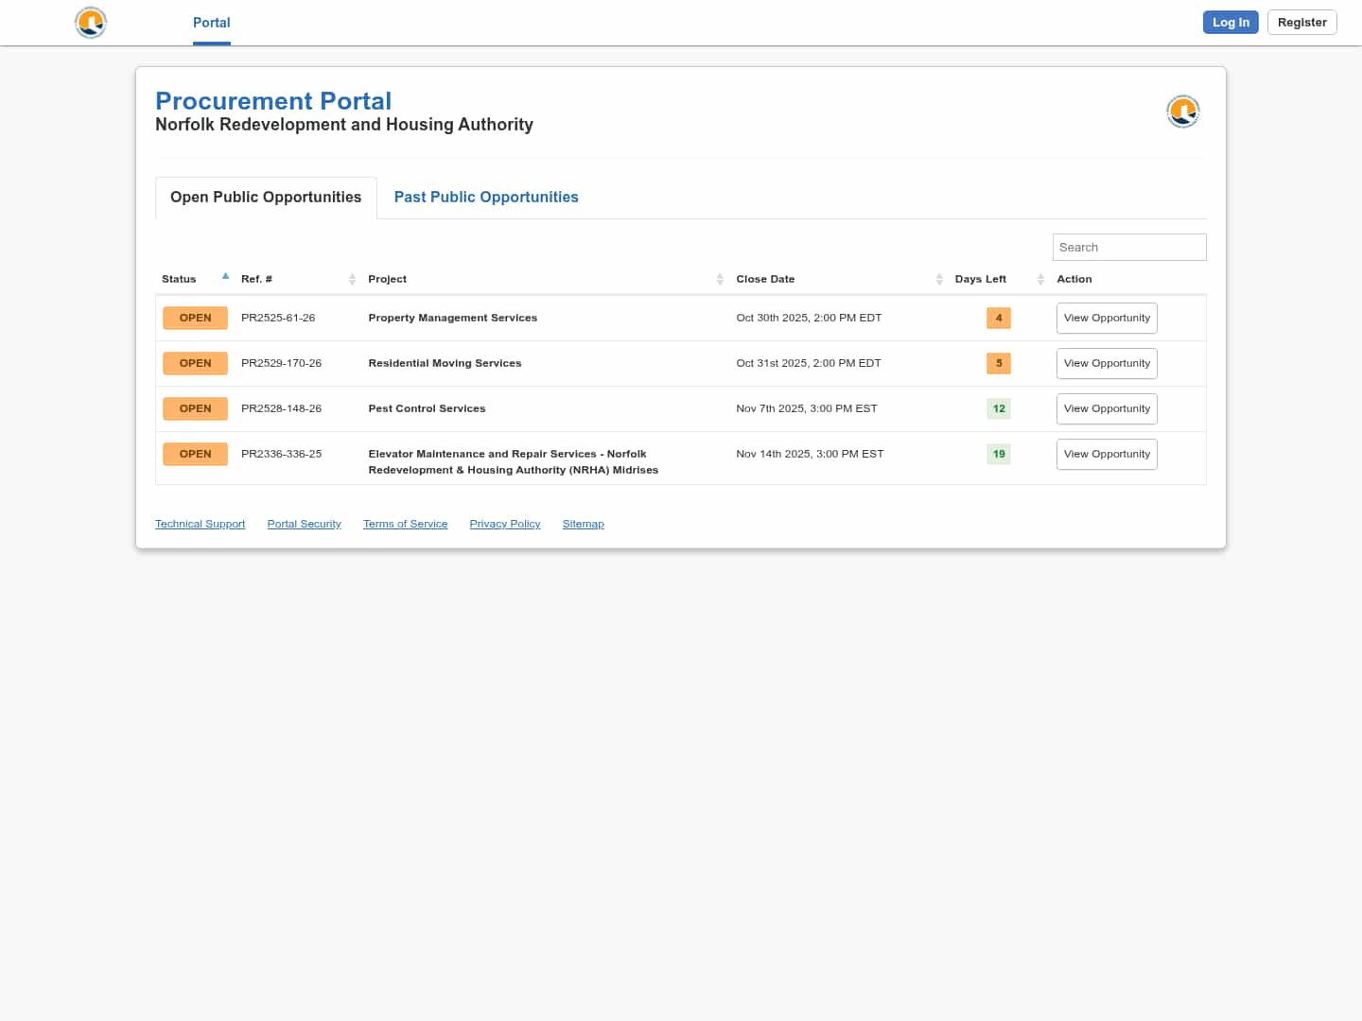Focus the Search input field
1362x1021 pixels.
tap(1128, 248)
